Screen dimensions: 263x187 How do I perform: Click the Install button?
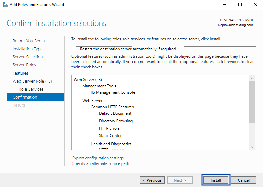click(x=216, y=180)
